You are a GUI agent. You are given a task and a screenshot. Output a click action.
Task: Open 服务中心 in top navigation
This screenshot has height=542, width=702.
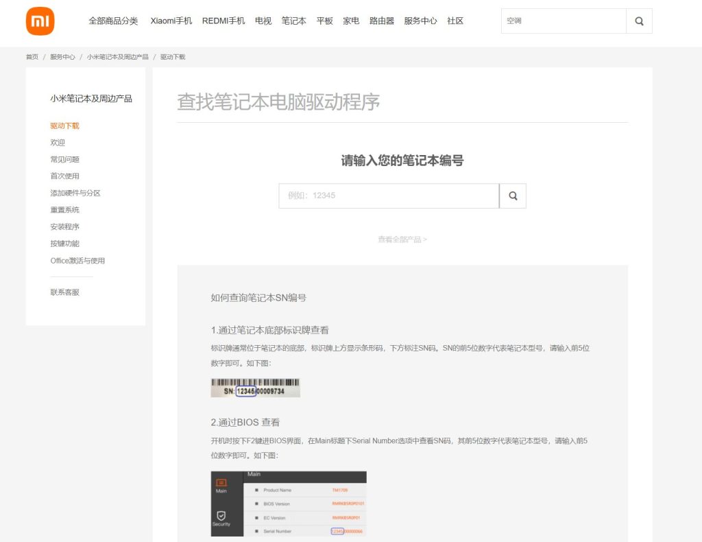pos(420,21)
